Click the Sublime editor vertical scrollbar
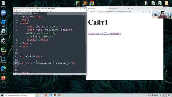This screenshot has height=97, width=172. tap(86, 29)
